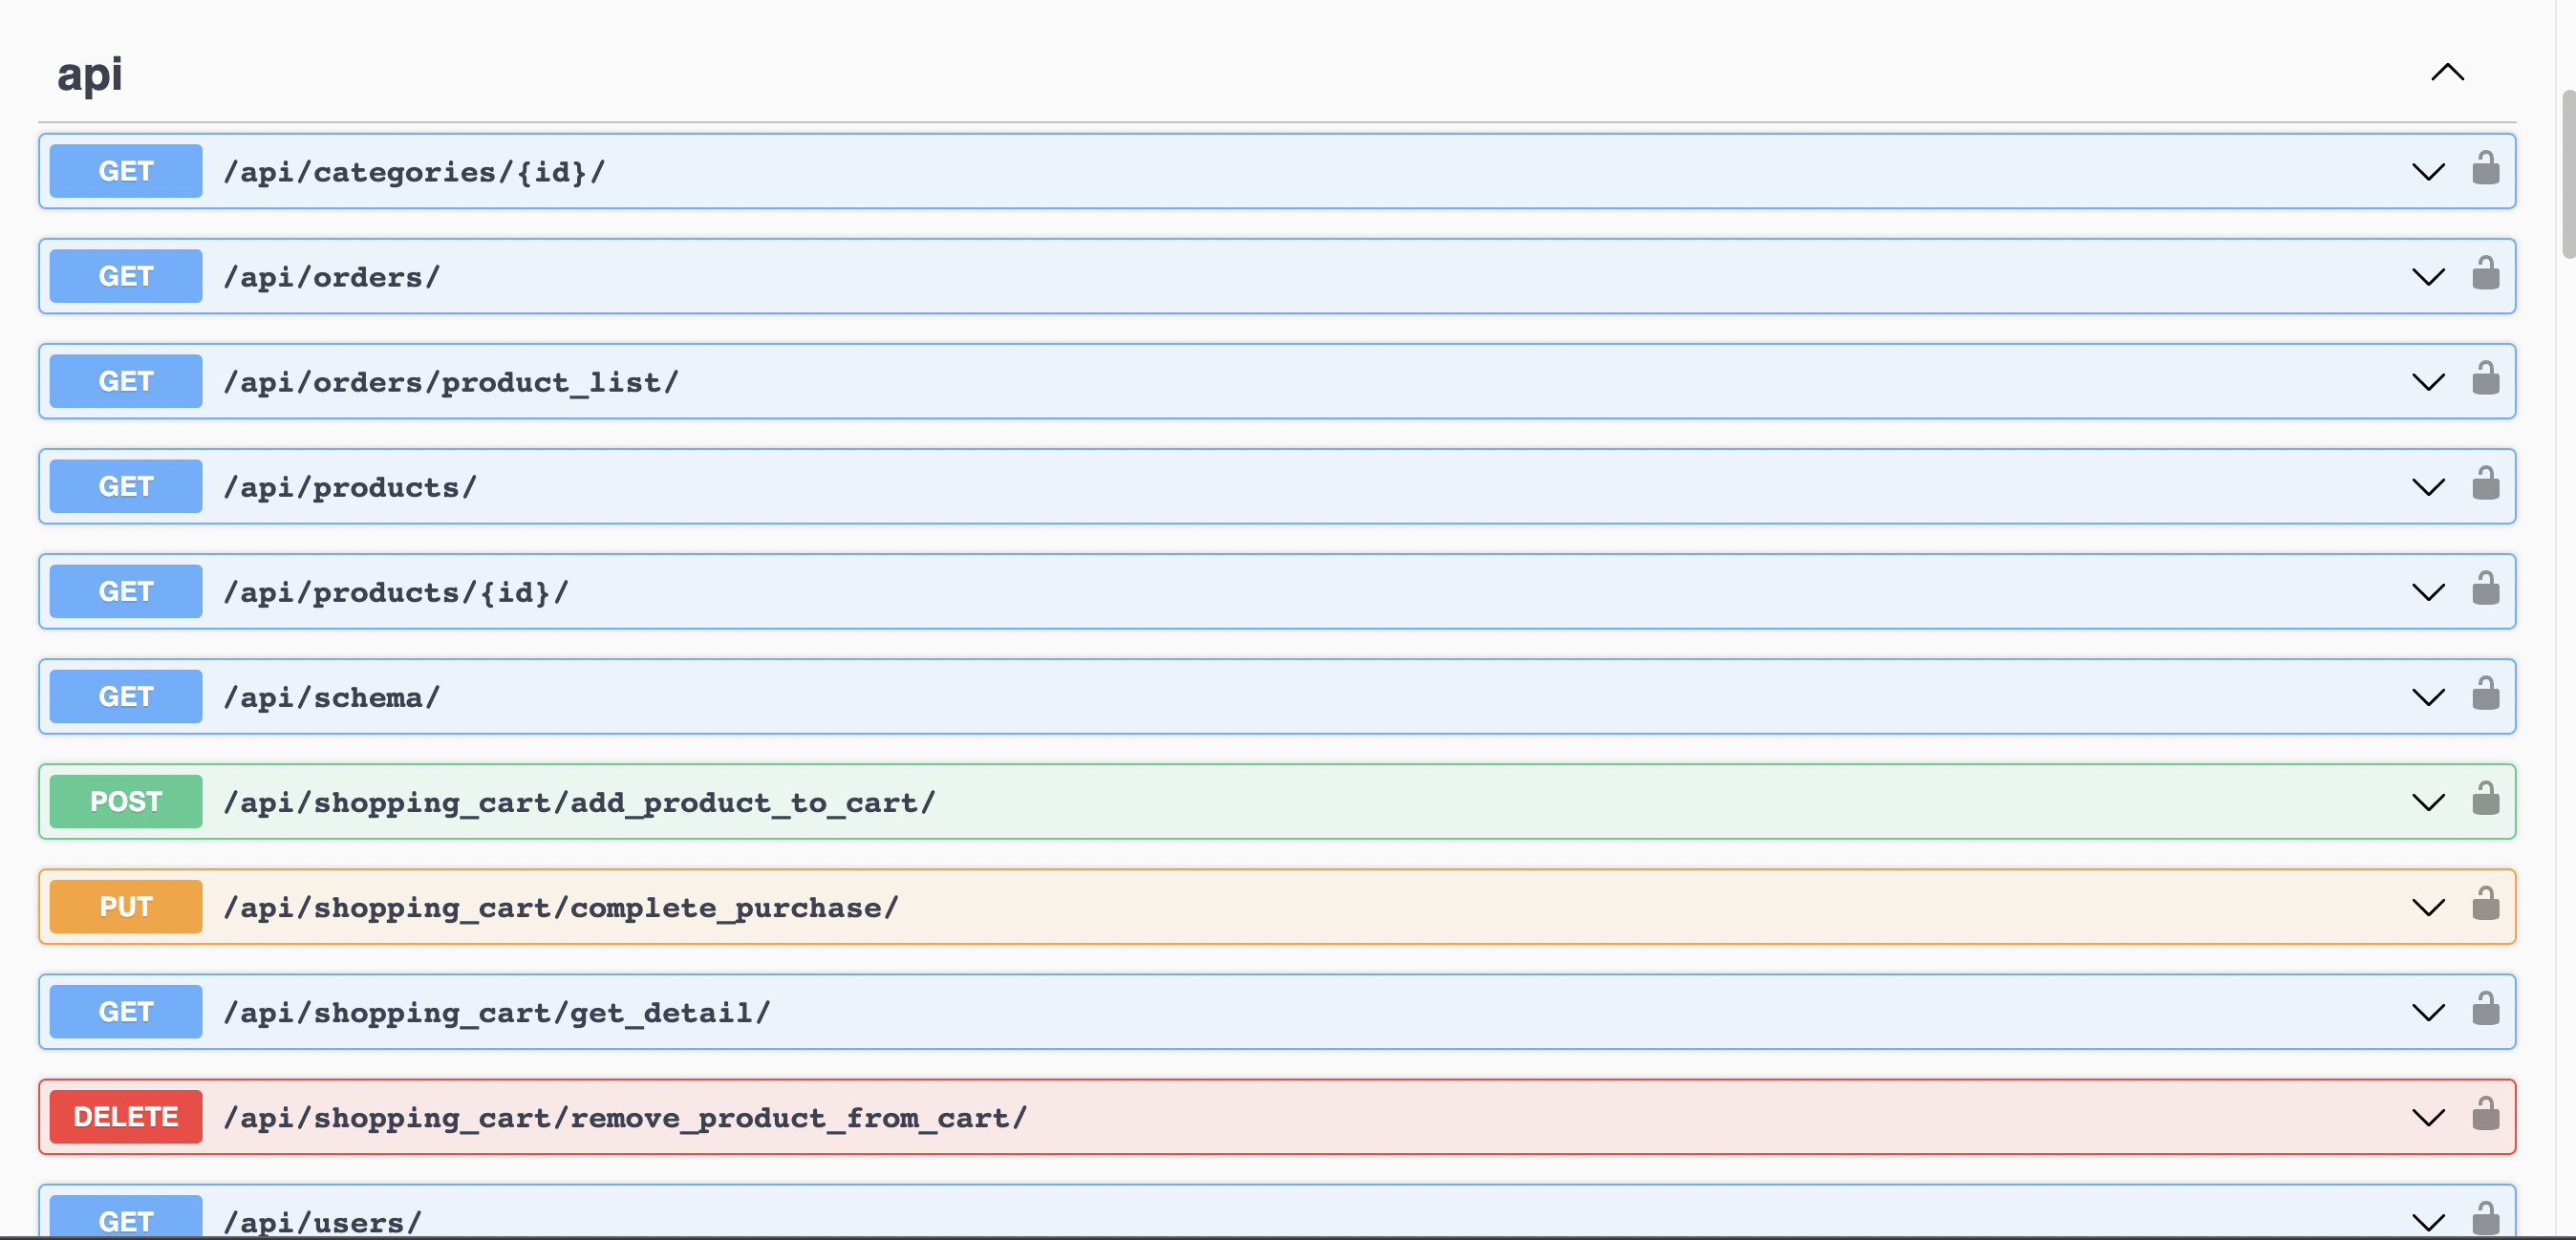Expand GET /api/products/ chevron
This screenshot has width=2576, height=1240.
(2428, 487)
